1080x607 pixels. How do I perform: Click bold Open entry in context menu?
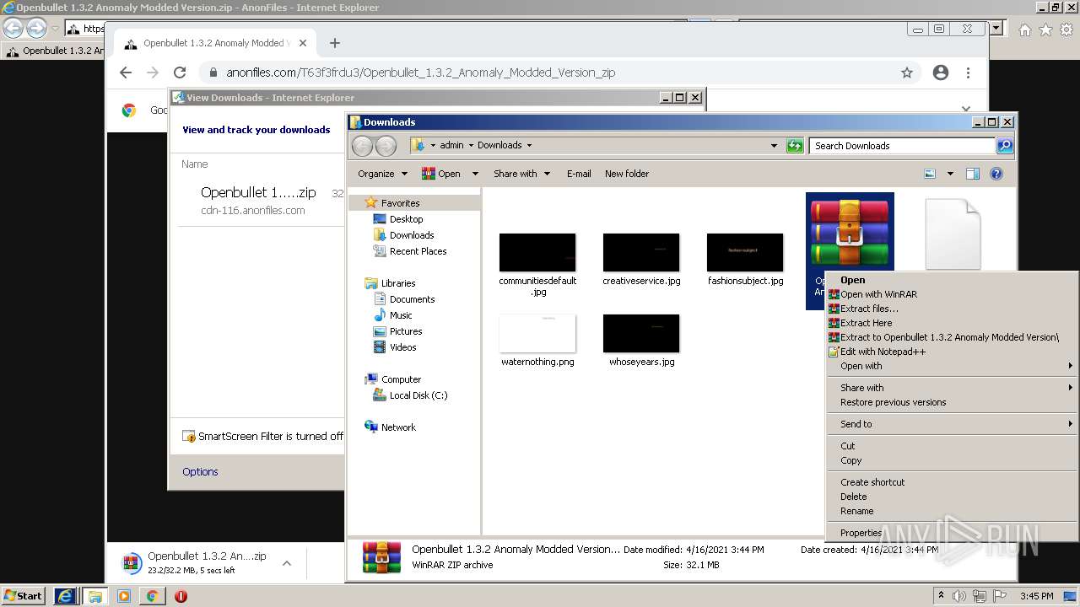coord(852,280)
